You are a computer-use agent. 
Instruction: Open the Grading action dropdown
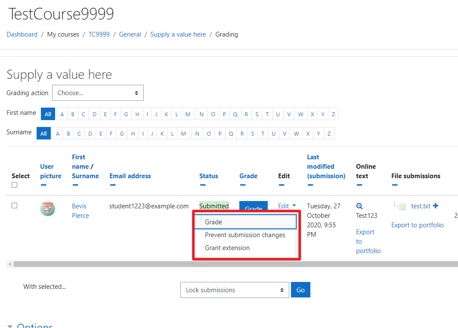pyautogui.click(x=98, y=93)
